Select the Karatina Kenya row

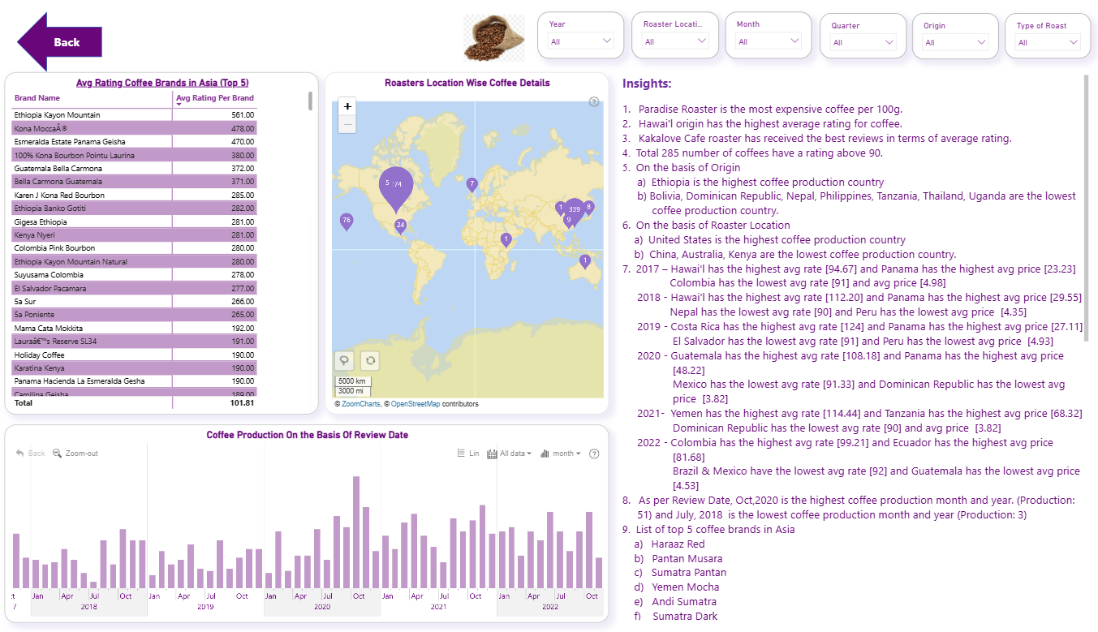135,368
